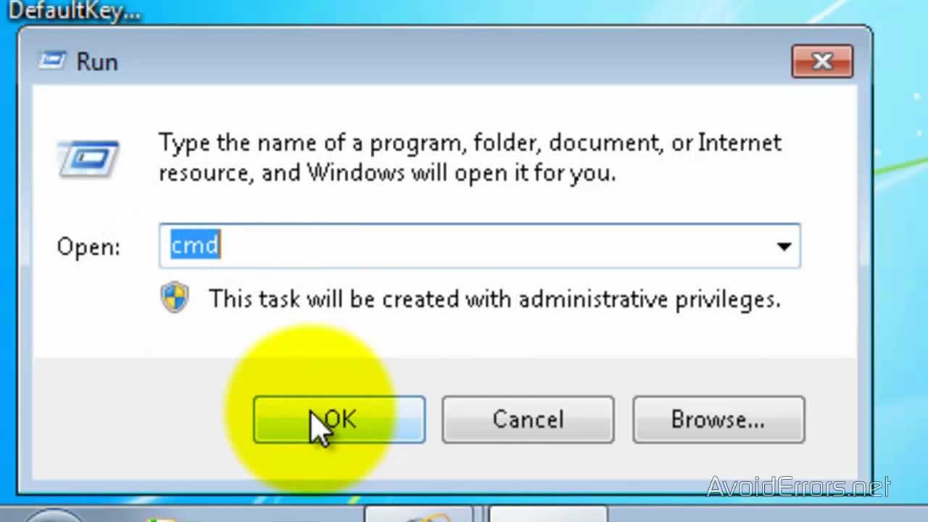Open the taskbar button with the yellow icon
Image resolution: width=928 pixels, height=522 pixels.
(418, 513)
